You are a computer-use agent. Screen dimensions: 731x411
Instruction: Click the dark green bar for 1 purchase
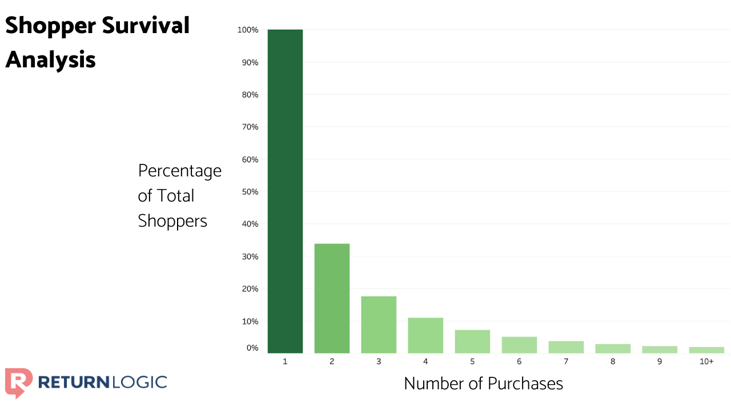click(x=285, y=191)
